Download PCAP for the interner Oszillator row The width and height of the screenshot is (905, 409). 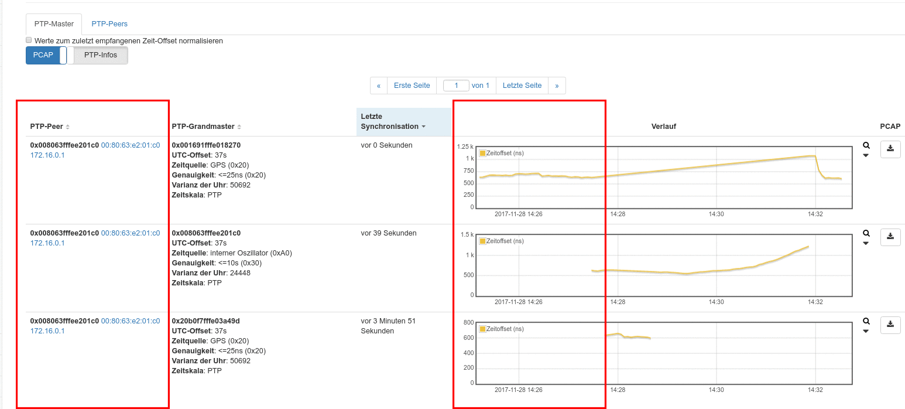click(890, 237)
